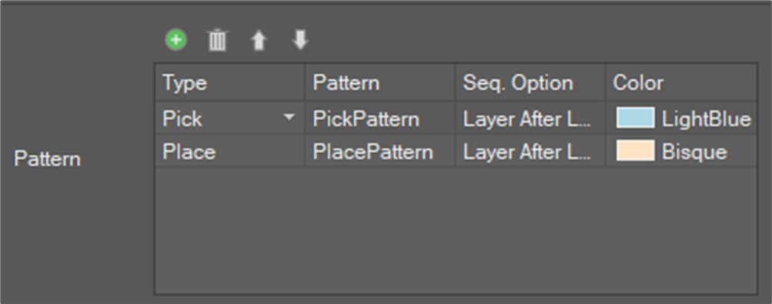Click the PlacePattern cell
Viewport: 772px width, 304px height.
[380, 152]
